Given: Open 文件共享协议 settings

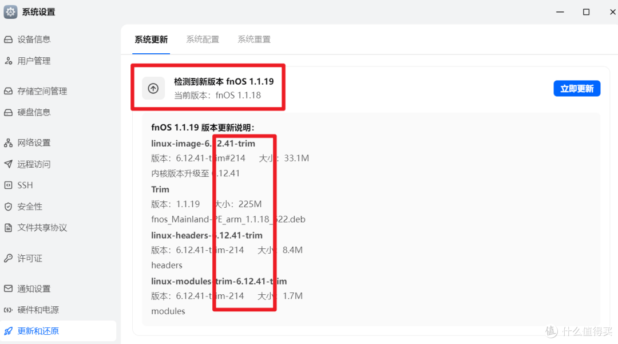Looking at the screenshot, I should pos(42,228).
